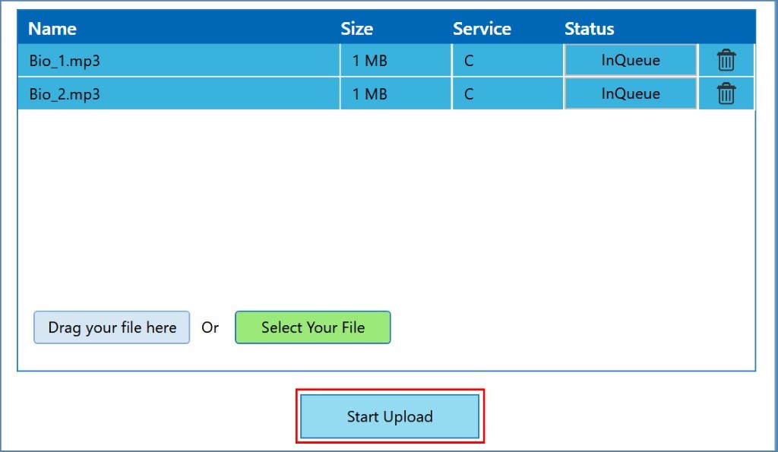Click the service value C for Bio_1.mp3
Screen dimensions: 778x452
(469, 61)
